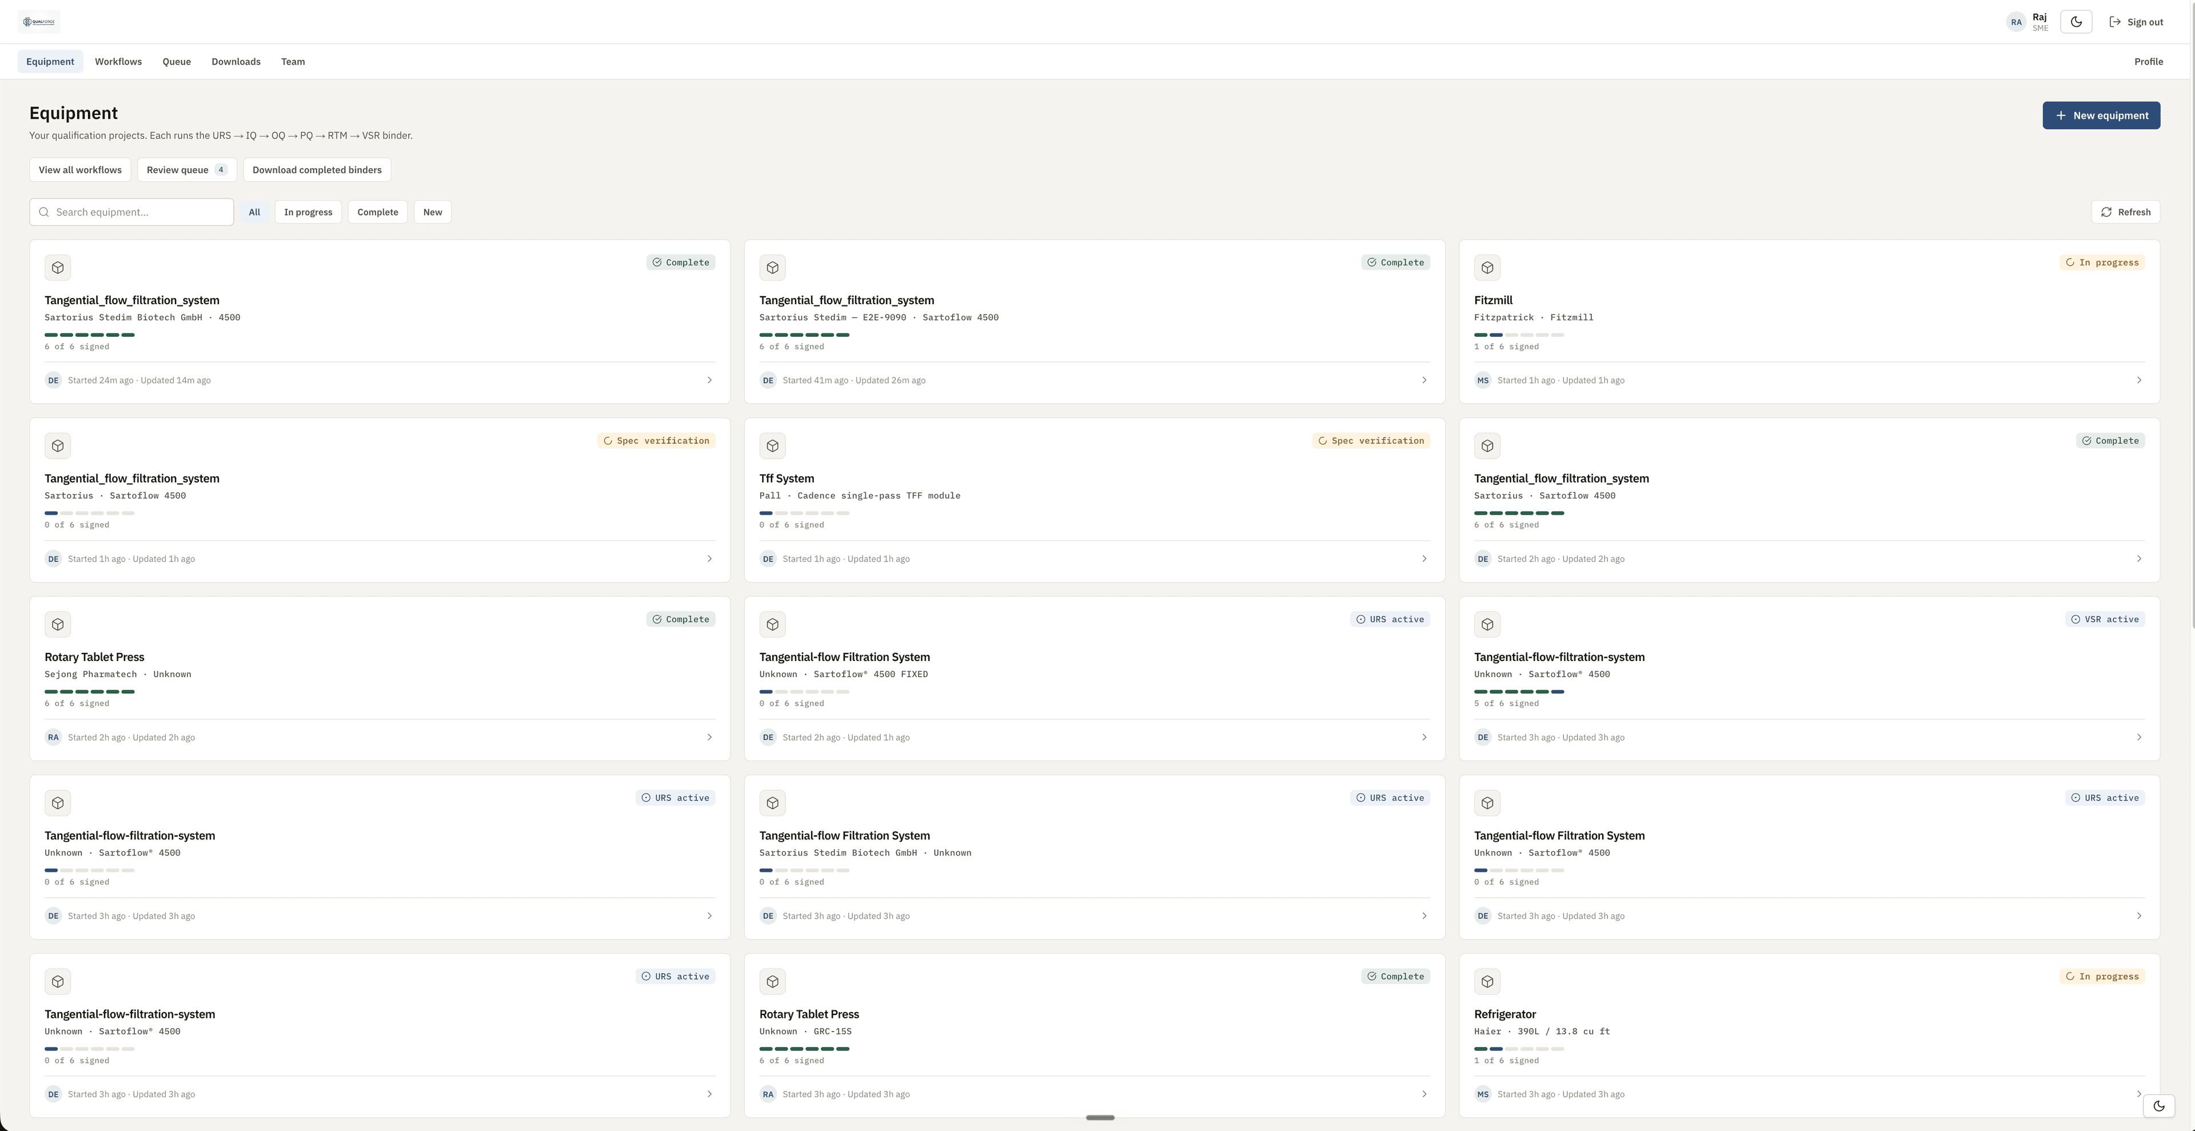Click In progress badge on Fitzmill card
The height and width of the screenshot is (1131, 2195).
[x=2102, y=262]
